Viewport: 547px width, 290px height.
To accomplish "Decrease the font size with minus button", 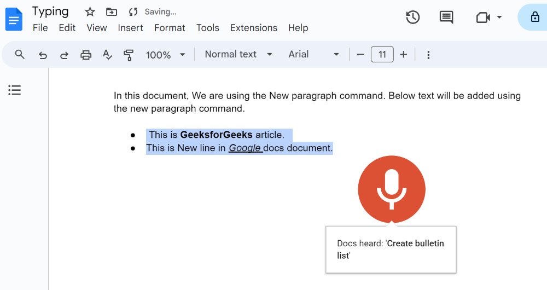I will point(360,54).
